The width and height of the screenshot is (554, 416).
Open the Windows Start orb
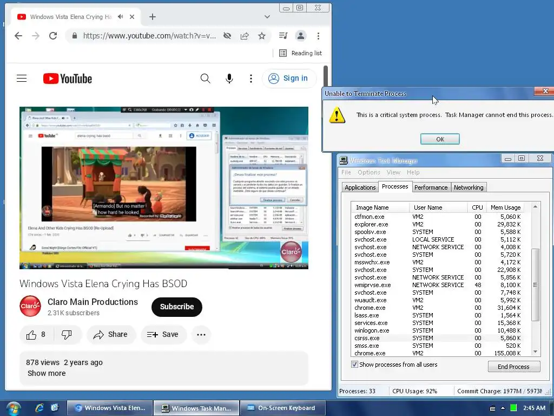(13, 408)
